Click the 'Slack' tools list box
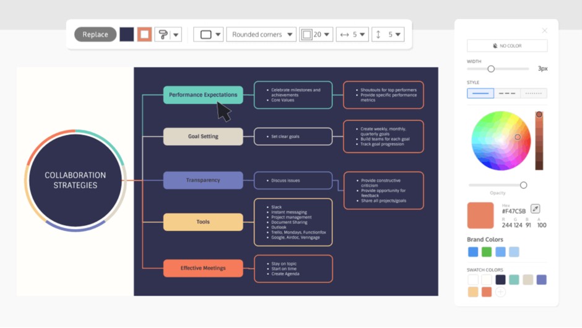This screenshot has width=582, height=328. (293, 222)
